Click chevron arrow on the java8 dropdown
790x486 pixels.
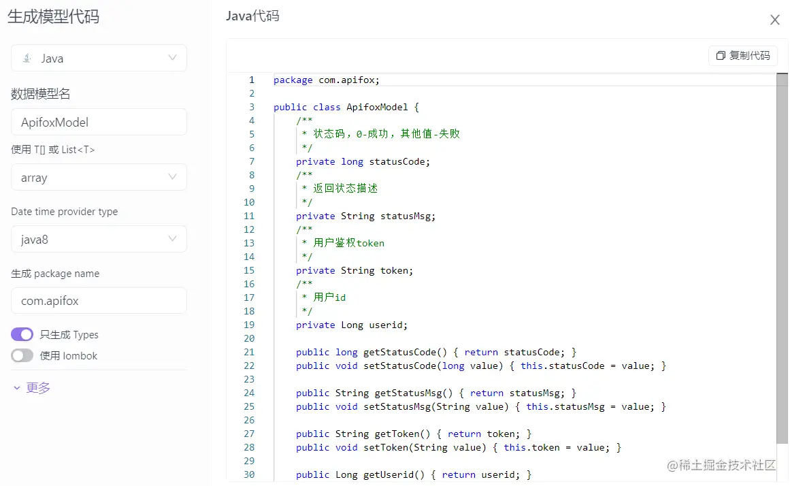click(x=172, y=239)
